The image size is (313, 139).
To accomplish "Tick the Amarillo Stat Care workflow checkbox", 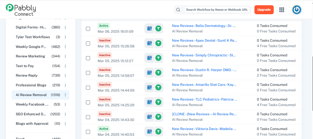I will click(88, 88).
